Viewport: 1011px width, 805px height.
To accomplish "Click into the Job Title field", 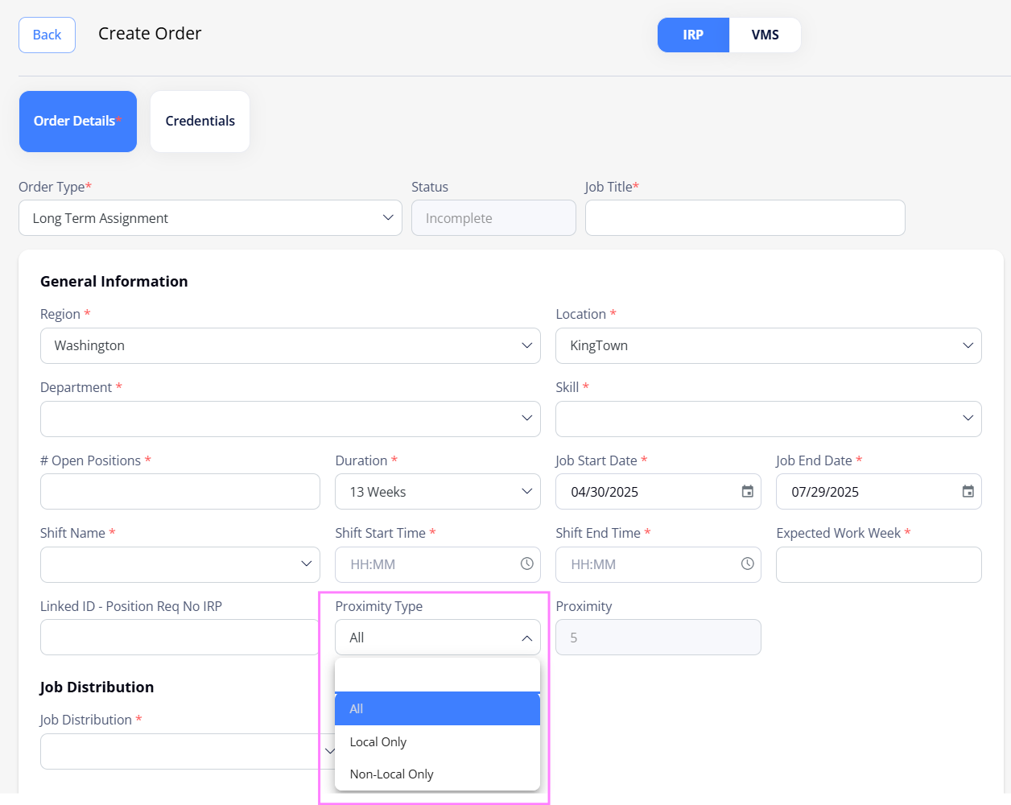I will click(745, 218).
